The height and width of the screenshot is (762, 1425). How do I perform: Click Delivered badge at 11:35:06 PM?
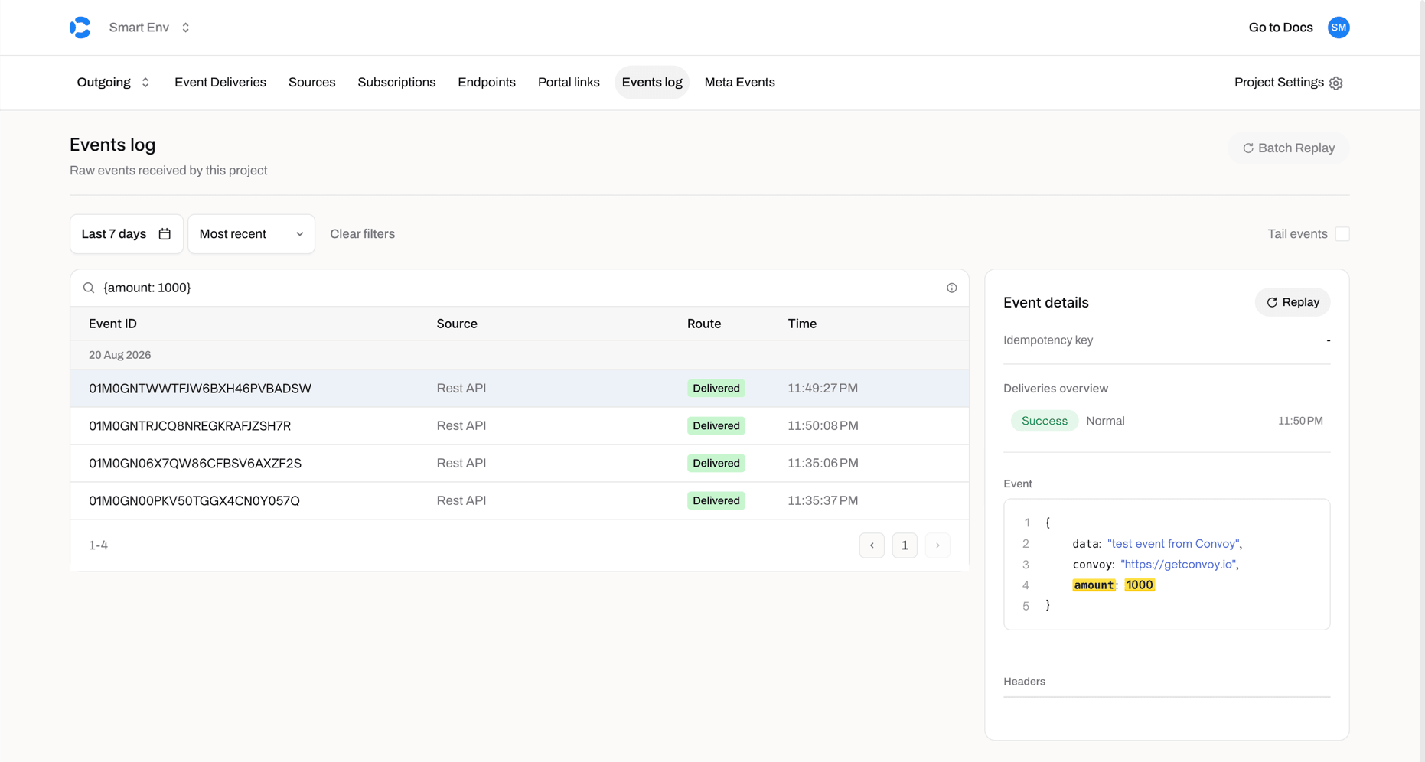716,464
